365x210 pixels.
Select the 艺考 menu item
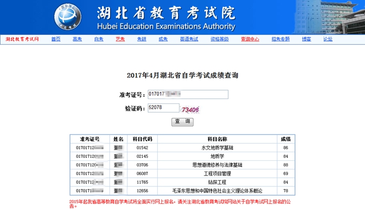click(x=120, y=39)
